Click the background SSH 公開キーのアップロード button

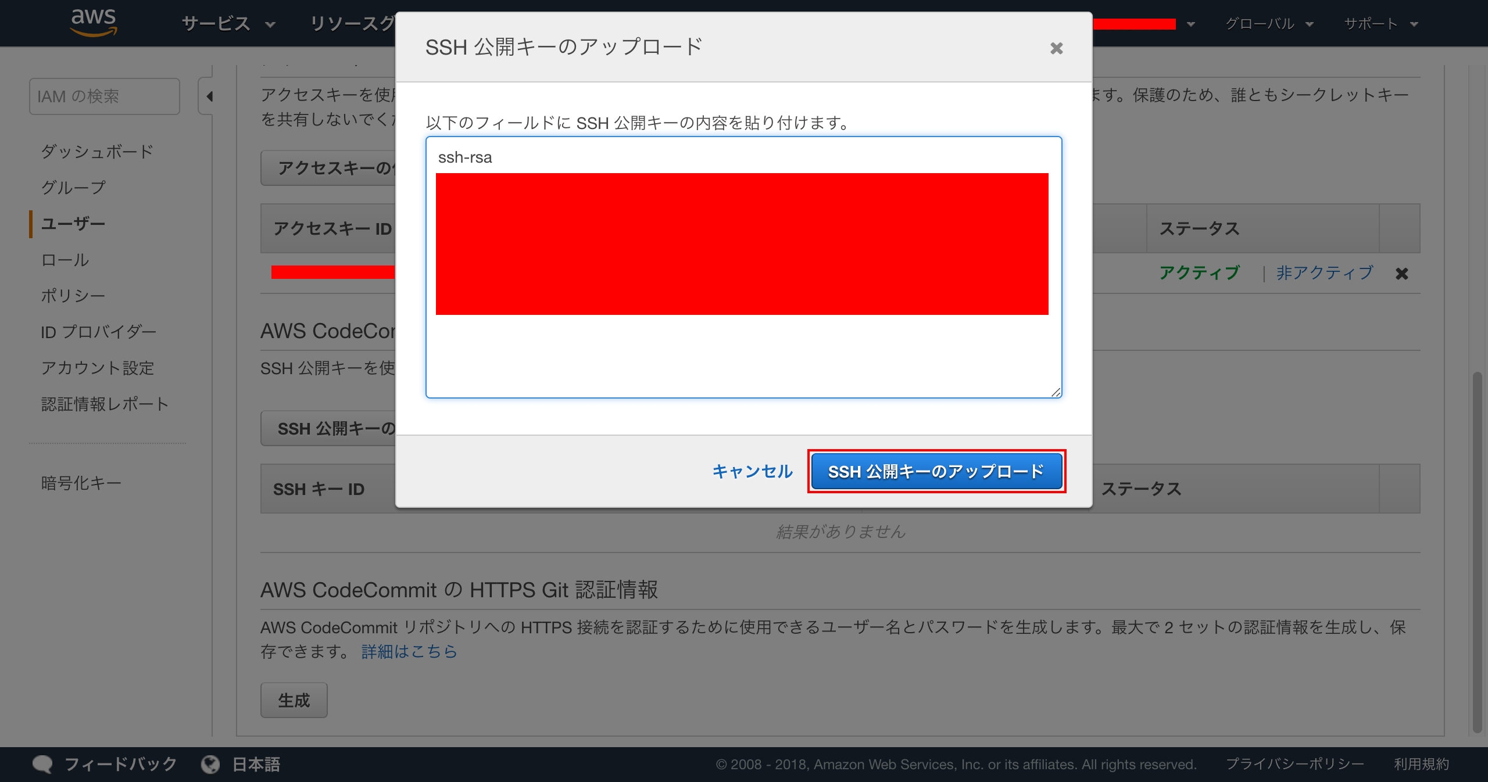click(328, 429)
